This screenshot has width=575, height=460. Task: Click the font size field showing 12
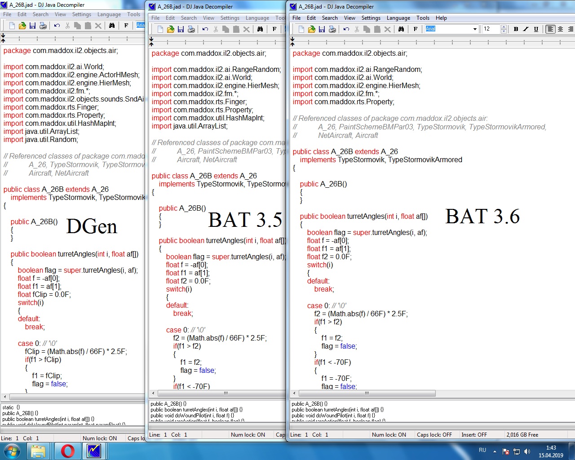tap(490, 29)
